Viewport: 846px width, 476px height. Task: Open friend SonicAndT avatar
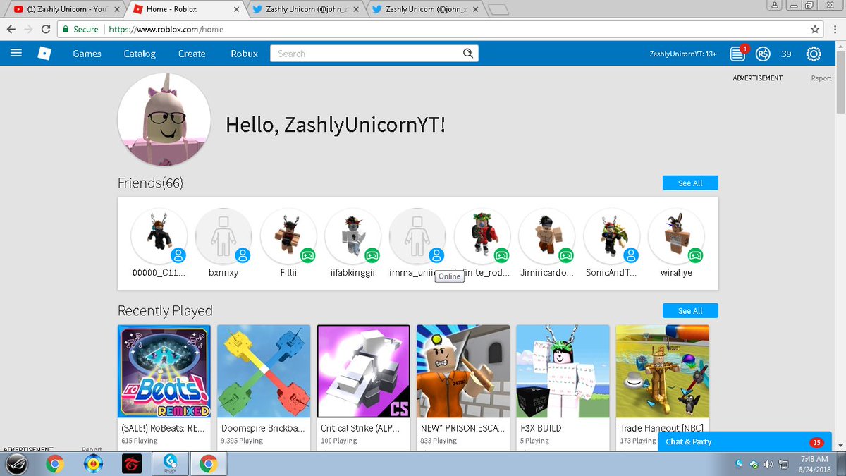[612, 236]
